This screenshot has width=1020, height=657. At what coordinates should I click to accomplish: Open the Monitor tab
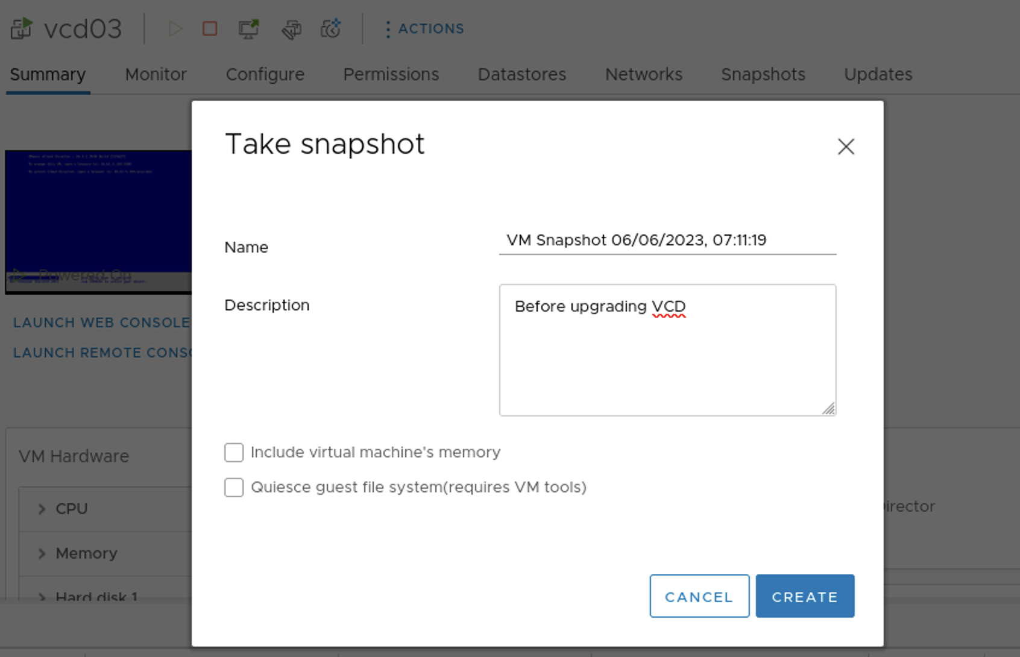(x=156, y=74)
